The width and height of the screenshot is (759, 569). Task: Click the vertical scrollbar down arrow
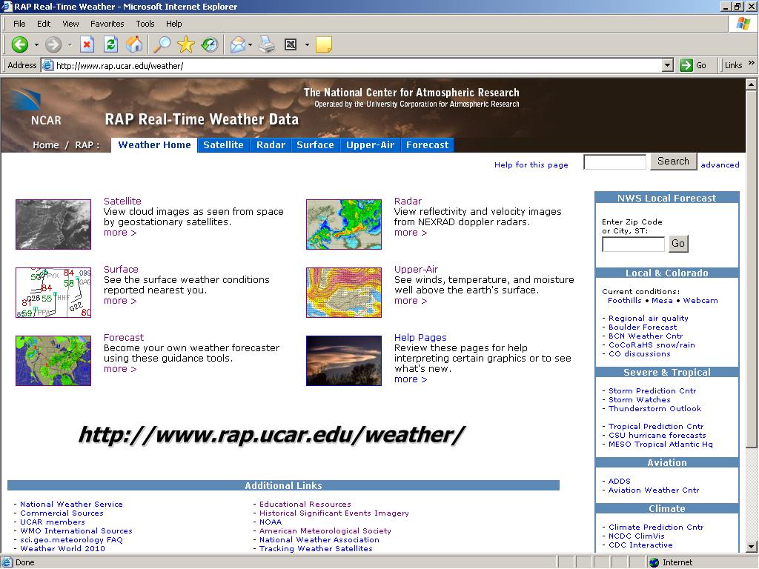click(752, 547)
